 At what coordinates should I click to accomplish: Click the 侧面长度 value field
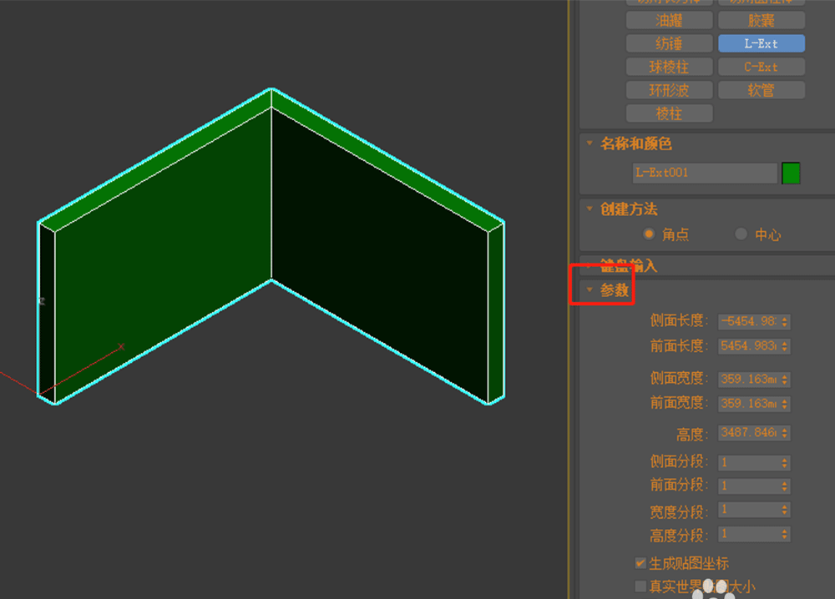pyautogui.click(x=748, y=321)
